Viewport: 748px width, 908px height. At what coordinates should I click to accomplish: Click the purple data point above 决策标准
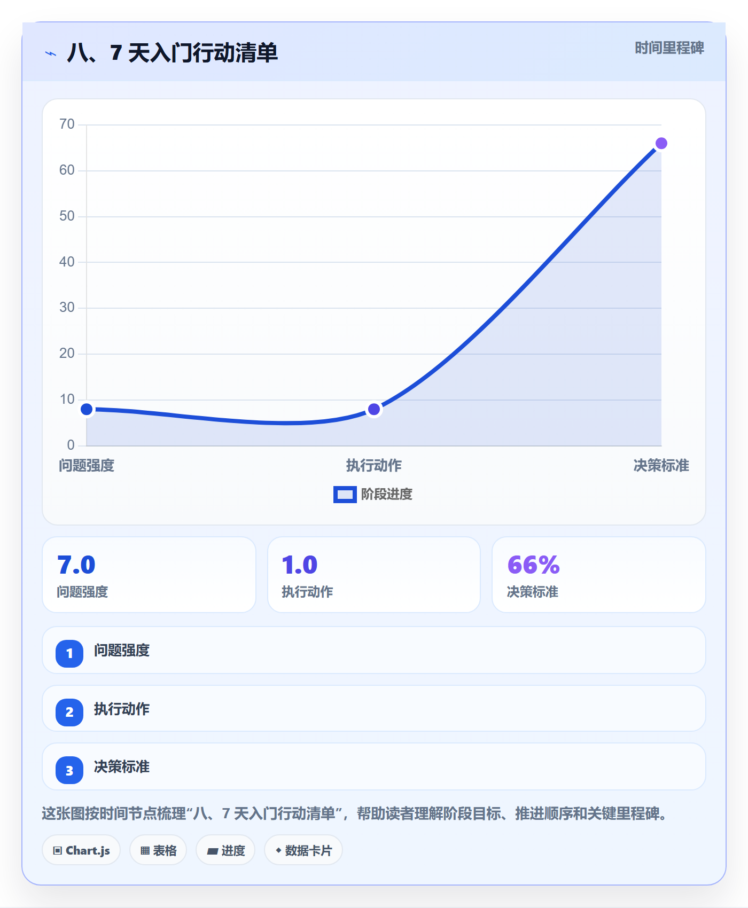(661, 144)
